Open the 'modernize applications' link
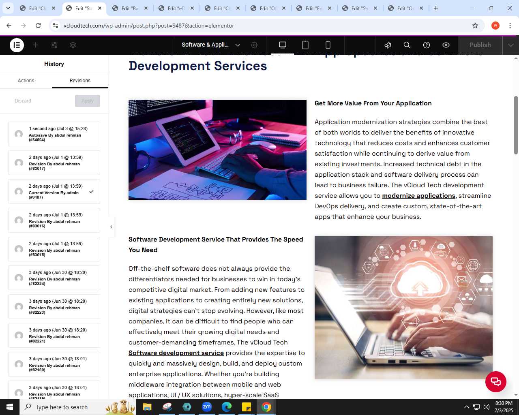This screenshot has width=519, height=415. click(x=418, y=196)
